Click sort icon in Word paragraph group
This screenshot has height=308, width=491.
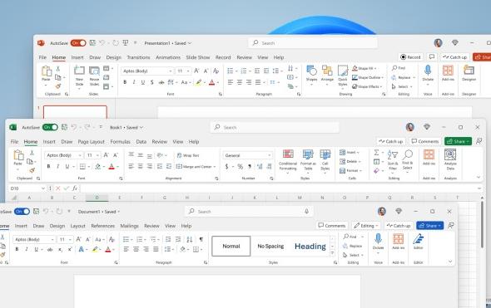point(190,239)
